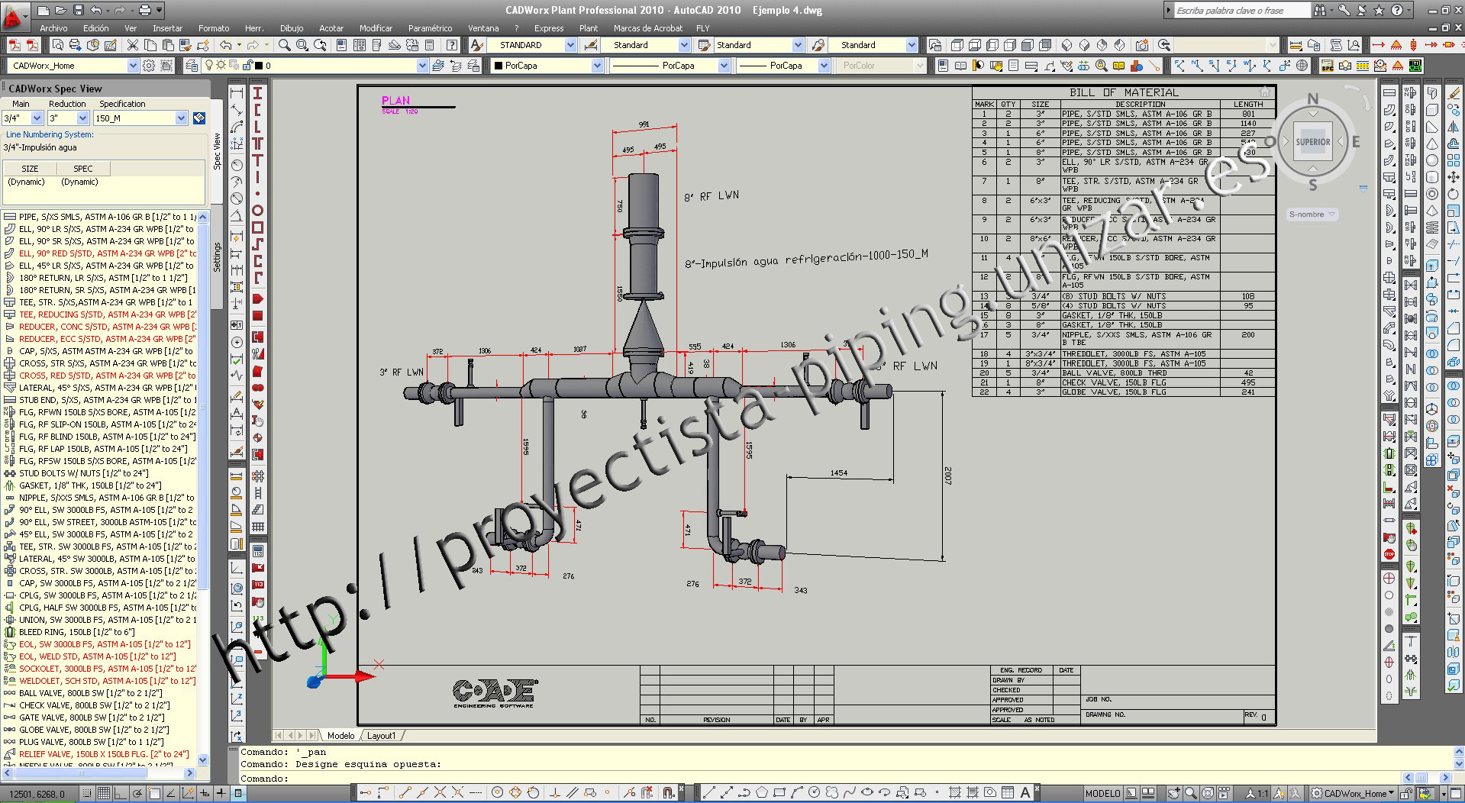Toggle toolbar lock padlock in status bar
The height and width of the screenshot is (803, 1465).
[1405, 793]
